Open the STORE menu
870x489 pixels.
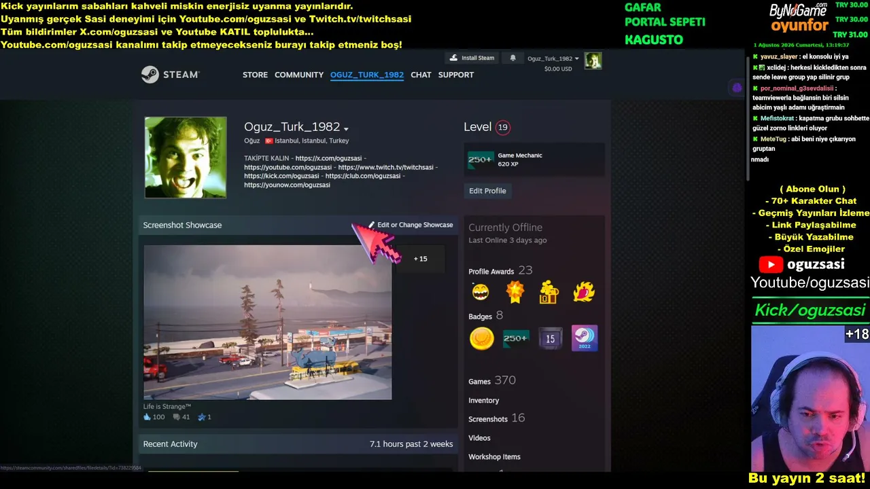[255, 75]
